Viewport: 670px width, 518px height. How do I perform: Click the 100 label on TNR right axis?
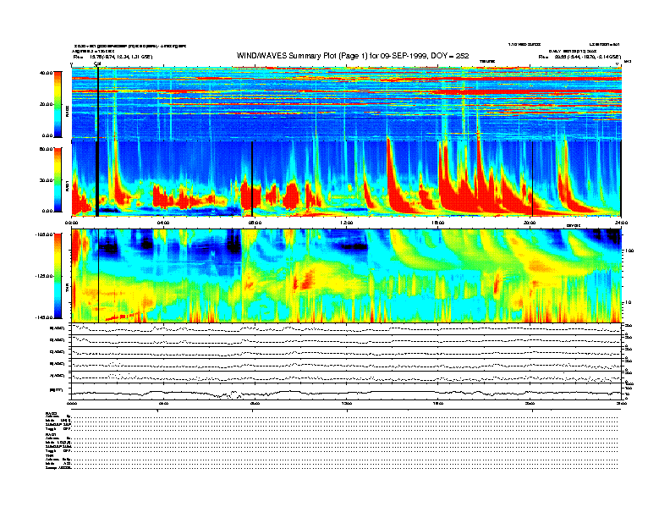click(629, 251)
